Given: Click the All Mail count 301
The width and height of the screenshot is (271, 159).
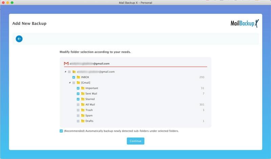Looking at the screenshot, I should 202,105.
